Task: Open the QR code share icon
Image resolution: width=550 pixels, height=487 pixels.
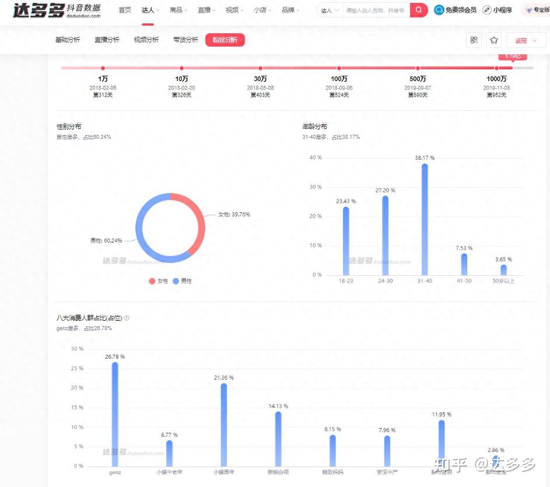Action: (474, 40)
